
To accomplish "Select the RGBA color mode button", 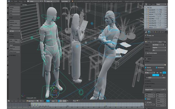I will coord(164,73).
